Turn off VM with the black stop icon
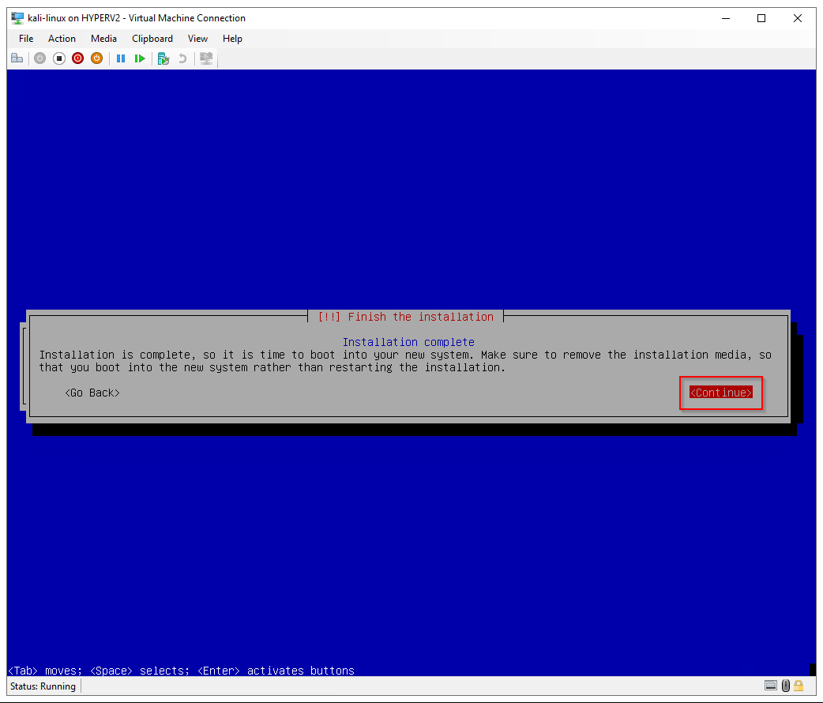This screenshot has height=703, width=823. point(58,58)
